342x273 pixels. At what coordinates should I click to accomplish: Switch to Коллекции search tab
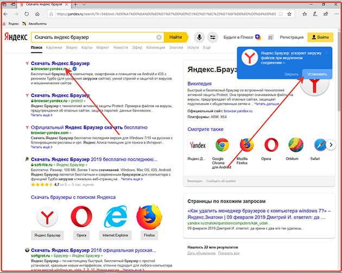point(155,47)
